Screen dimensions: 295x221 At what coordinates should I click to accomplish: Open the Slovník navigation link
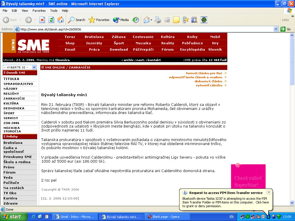[215, 49]
